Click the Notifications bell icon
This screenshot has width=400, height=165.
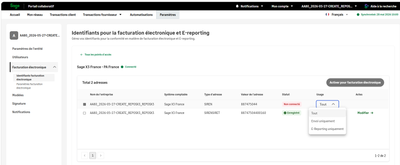click(x=237, y=6)
